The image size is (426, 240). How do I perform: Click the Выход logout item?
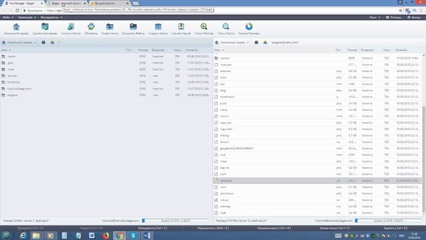click(413, 17)
